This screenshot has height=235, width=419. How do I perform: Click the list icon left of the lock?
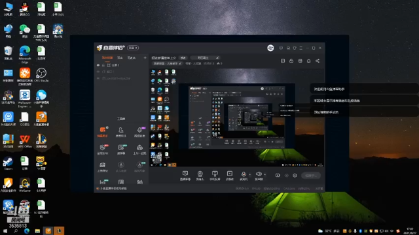283,61
